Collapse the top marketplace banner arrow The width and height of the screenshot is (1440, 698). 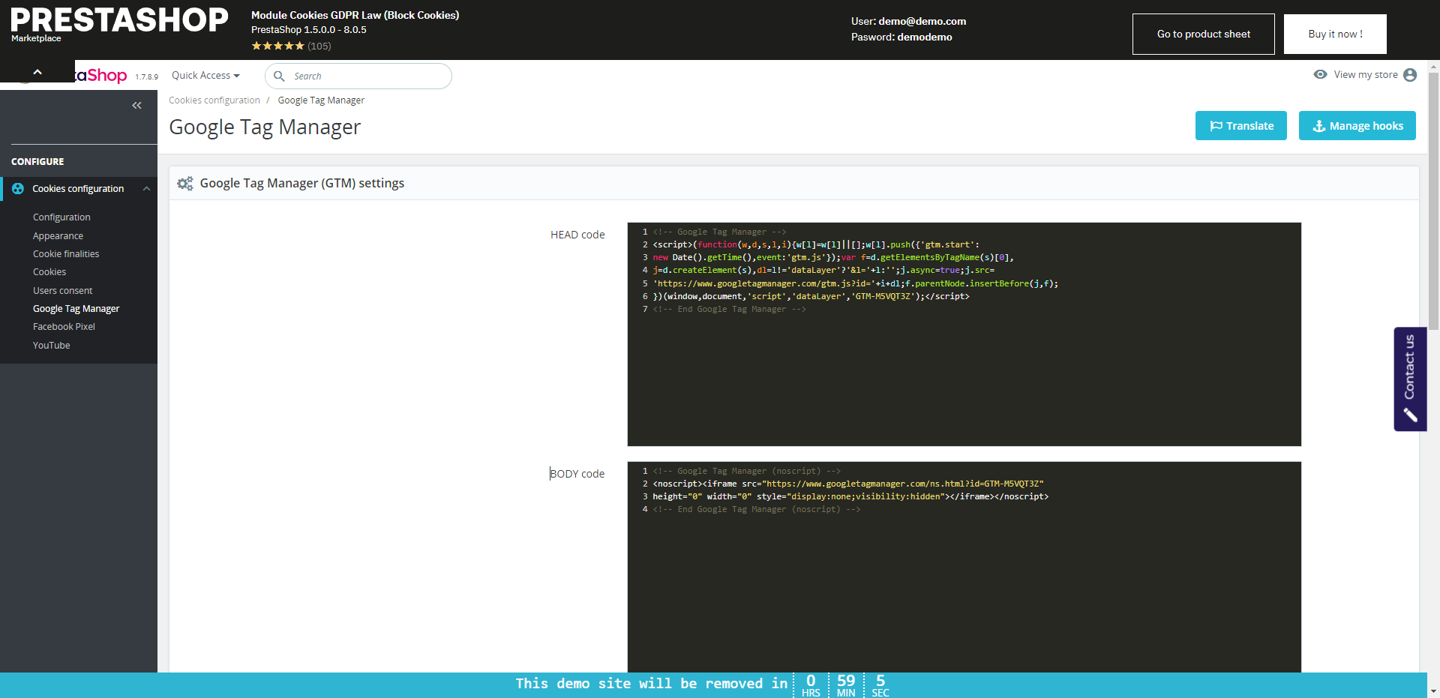37,72
